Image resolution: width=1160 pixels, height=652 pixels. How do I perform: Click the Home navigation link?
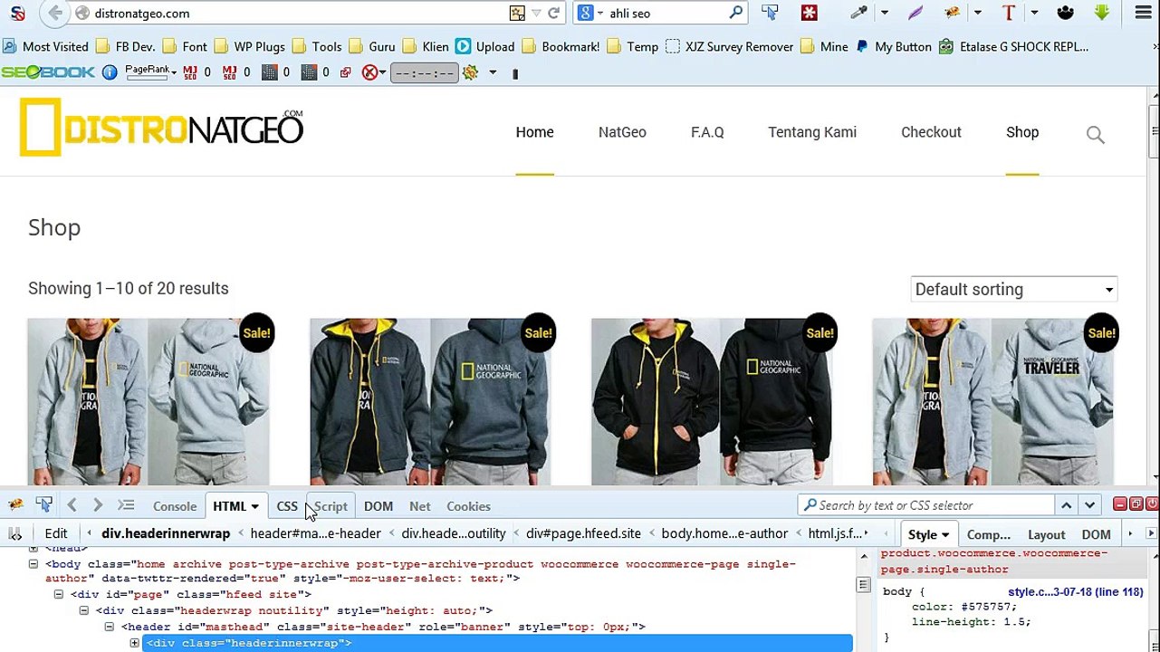[534, 132]
